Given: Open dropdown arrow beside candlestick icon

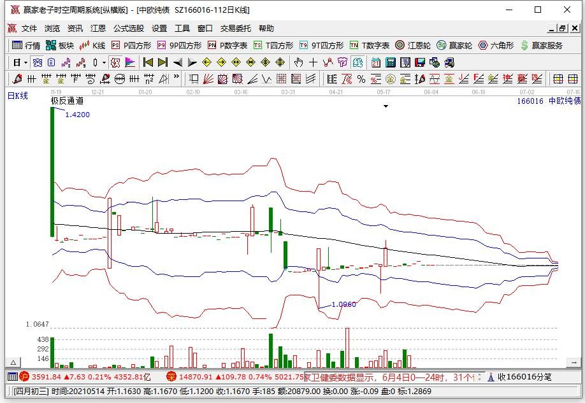Looking at the screenshot, I should click(x=104, y=62).
